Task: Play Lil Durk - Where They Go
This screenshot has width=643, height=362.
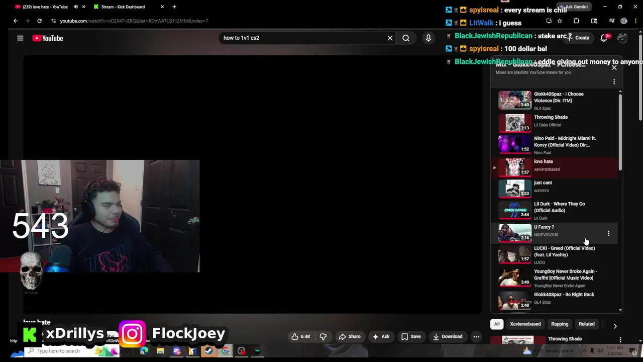Action: pyautogui.click(x=555, y=211)
